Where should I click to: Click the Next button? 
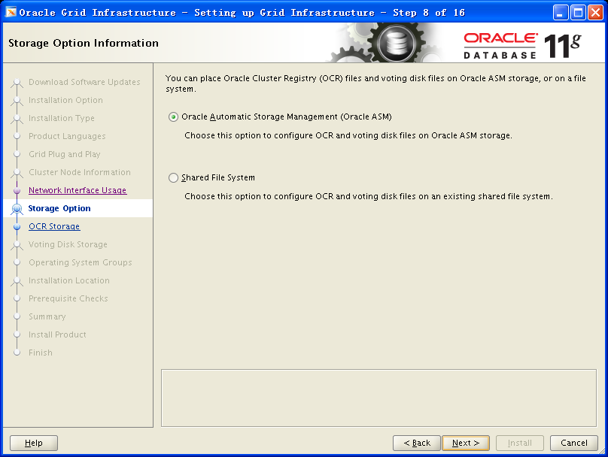(x=466, y=443)
